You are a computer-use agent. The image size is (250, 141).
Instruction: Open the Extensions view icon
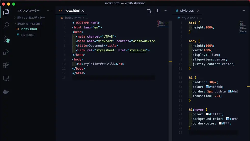pyautogui.click(x=6, y=65)
